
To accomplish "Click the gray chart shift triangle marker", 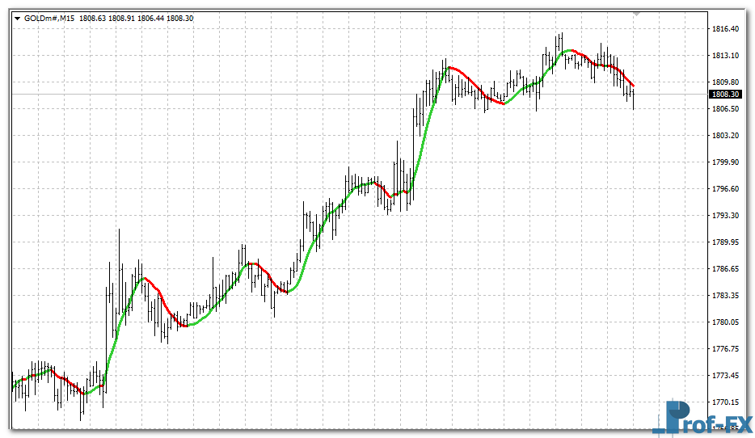I will tap(637, 14).
